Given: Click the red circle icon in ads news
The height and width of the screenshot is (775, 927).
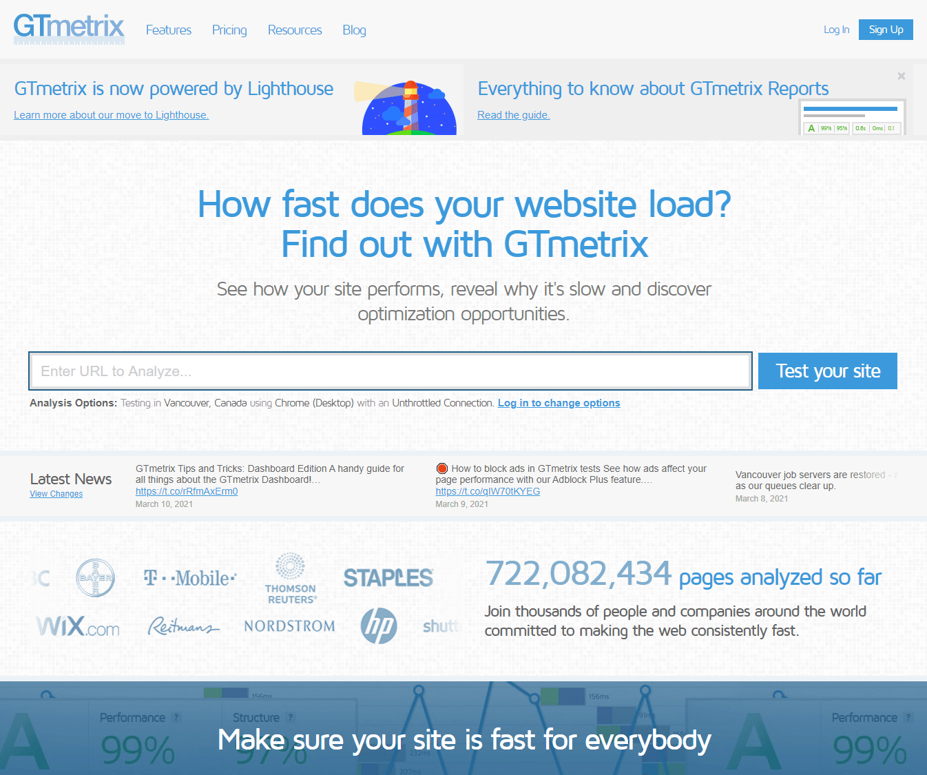Looking at the screenshot, I should tap(442, 468).
